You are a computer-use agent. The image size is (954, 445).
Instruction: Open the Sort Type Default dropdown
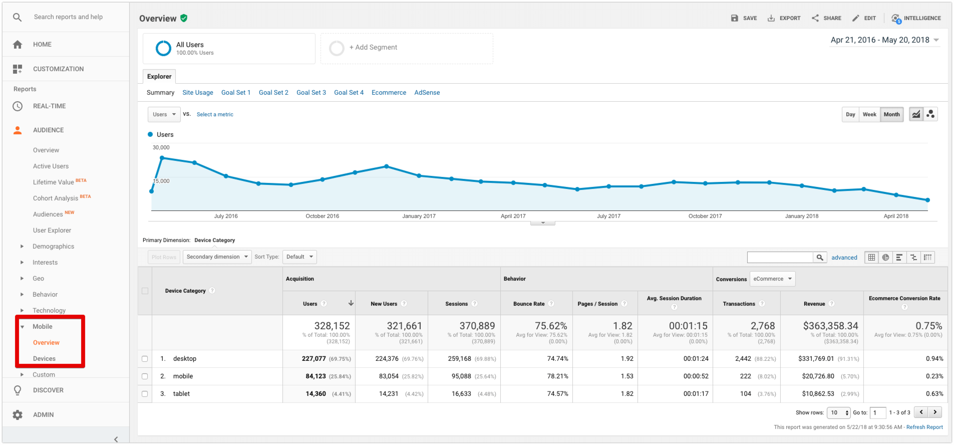coord(299,257)
